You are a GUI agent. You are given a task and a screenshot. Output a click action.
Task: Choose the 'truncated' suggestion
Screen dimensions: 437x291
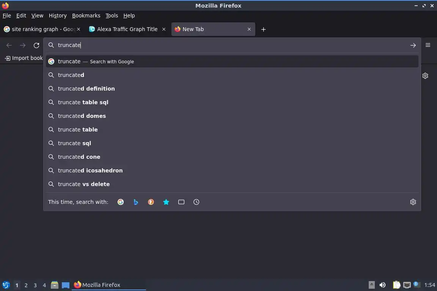pos(232,75)
